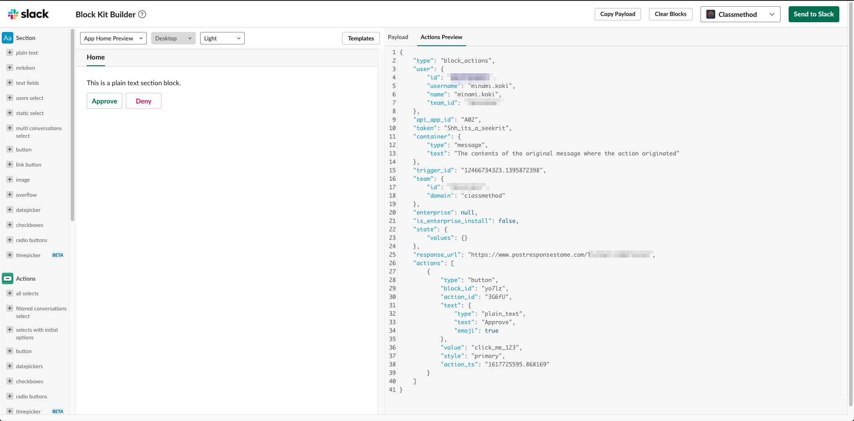
Task: Click the Classmethod workspace icon
Action: [x=711, y=14]
